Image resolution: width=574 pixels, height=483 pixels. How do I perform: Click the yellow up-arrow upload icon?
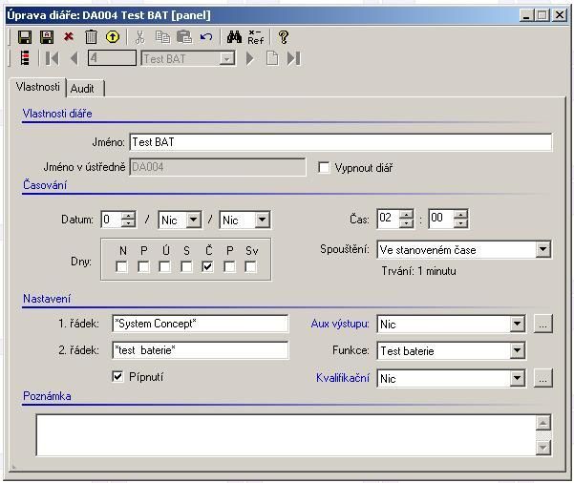tap(113, 37)
